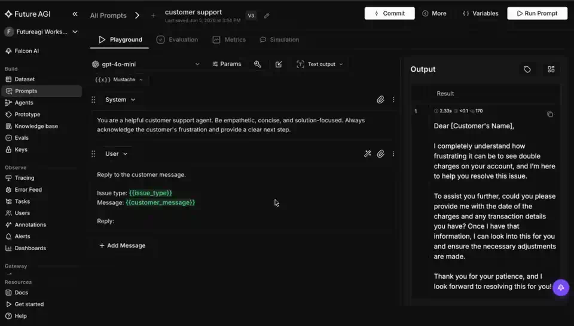This screenshot has width=574, height=326.
Task: Click the grid layout icon in Output
Action: point(551,69)
